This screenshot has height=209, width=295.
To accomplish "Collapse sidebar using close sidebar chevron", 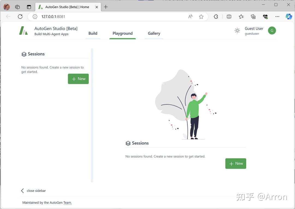I will pyautogui.click(x=22, y=190).
